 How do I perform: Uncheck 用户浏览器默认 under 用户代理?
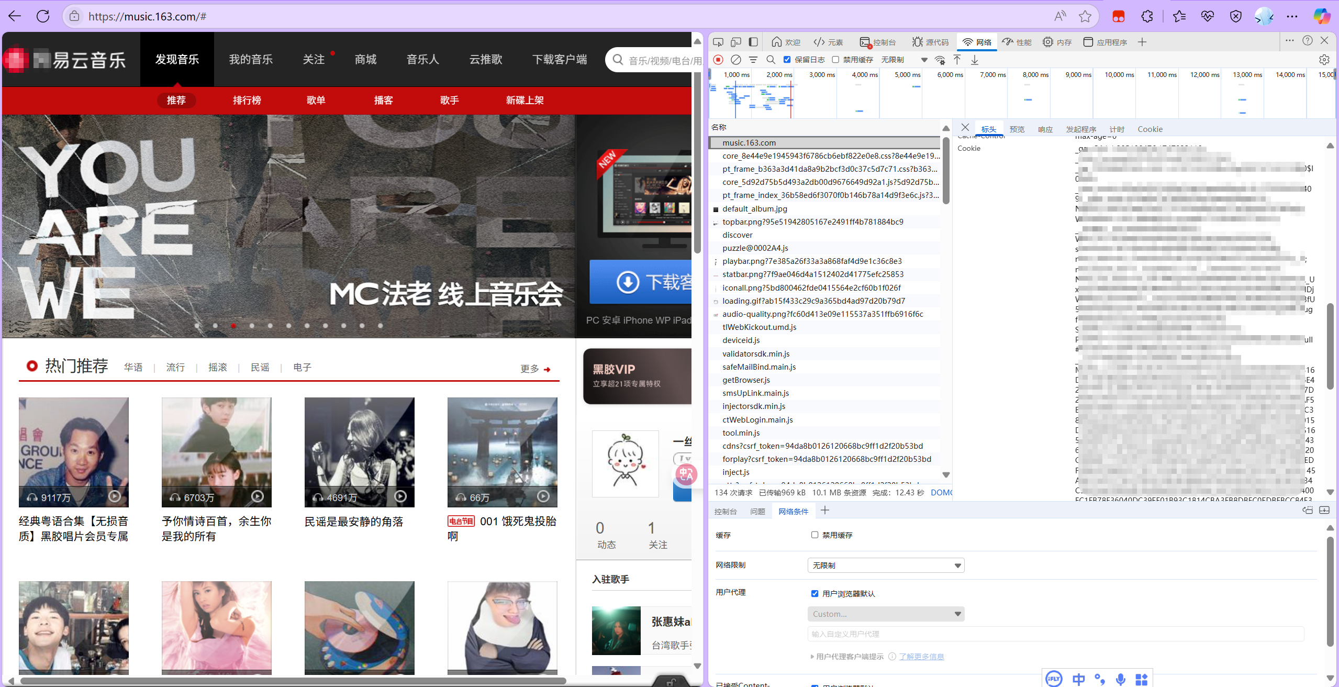click(x=814, y=593)
